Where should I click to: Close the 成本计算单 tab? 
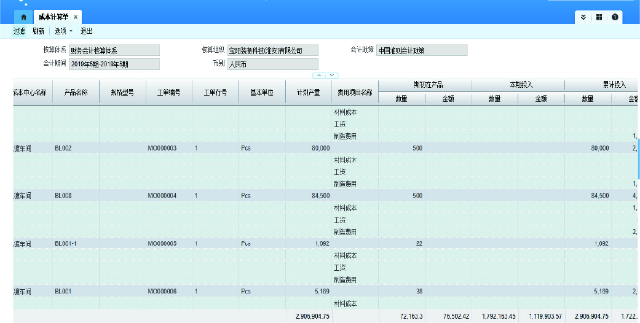click(x=76, y=17)
